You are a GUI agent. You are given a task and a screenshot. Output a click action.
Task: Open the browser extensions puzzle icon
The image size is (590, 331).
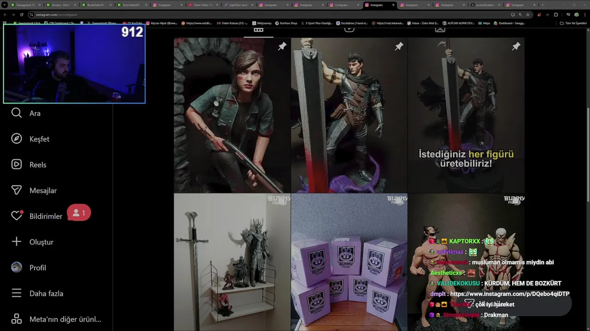coord(555,15)
